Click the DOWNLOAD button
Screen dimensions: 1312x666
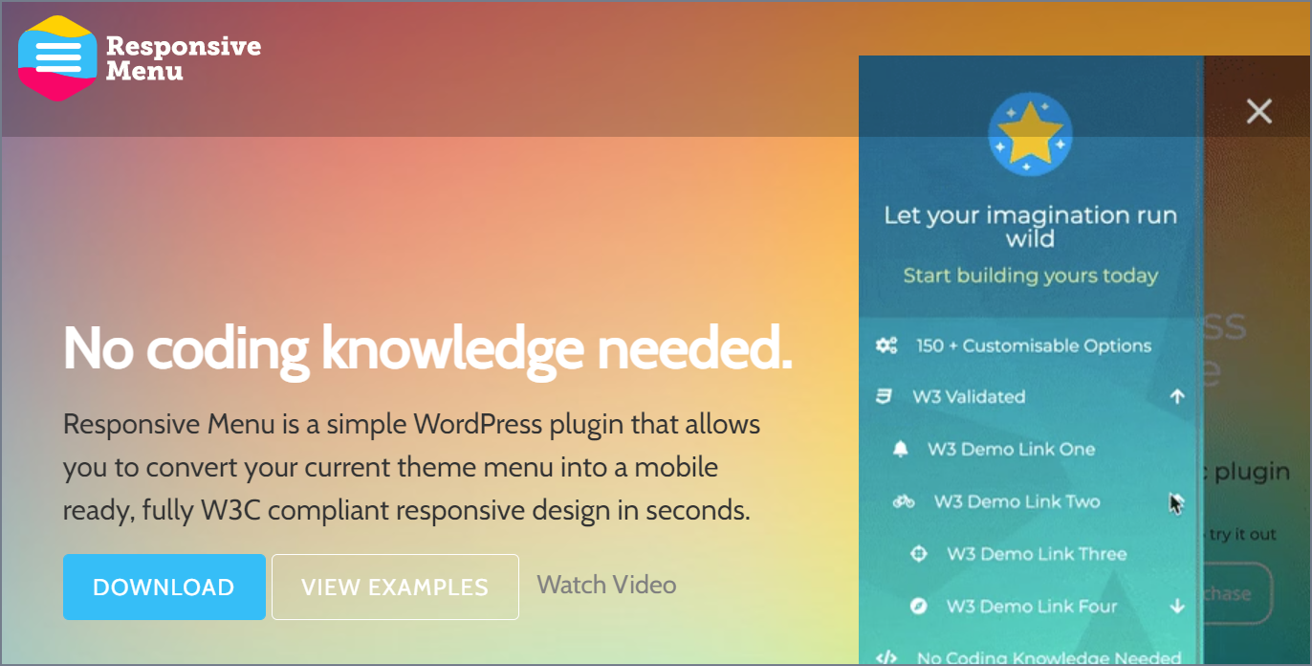tap(164, 587)
